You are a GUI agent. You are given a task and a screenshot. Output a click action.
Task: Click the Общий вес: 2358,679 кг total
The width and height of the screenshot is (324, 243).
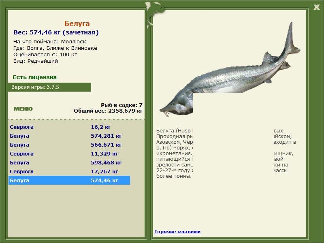coord(108,111)
